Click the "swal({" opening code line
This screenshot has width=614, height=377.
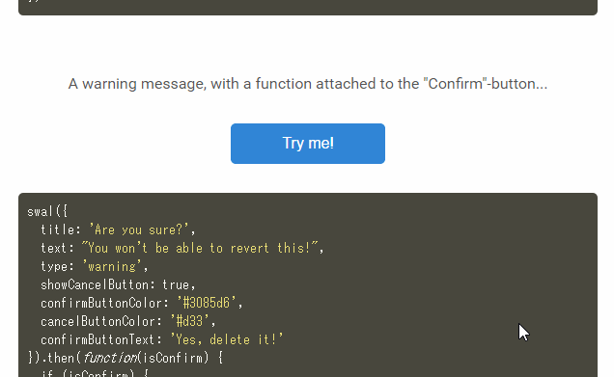coord(47,211)
